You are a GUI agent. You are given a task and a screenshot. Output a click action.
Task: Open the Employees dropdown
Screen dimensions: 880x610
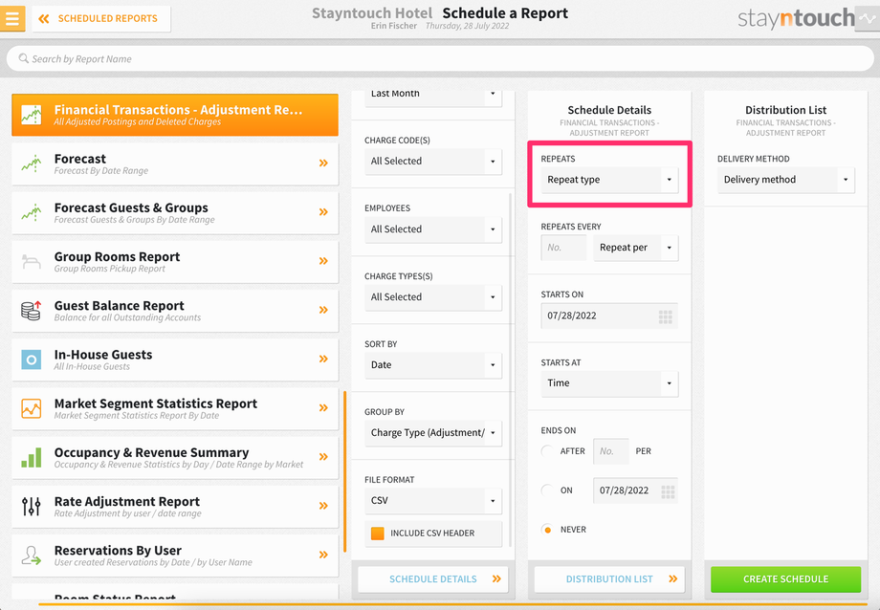coord(433,229)
